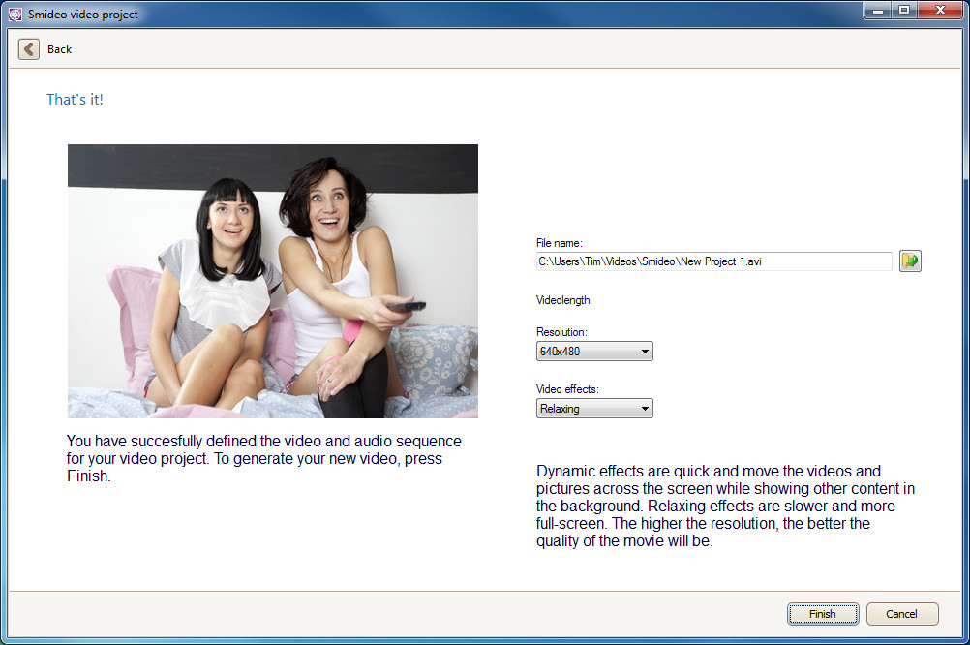
Task: Maximize the Smideo video project window
Action: [904, 11]
